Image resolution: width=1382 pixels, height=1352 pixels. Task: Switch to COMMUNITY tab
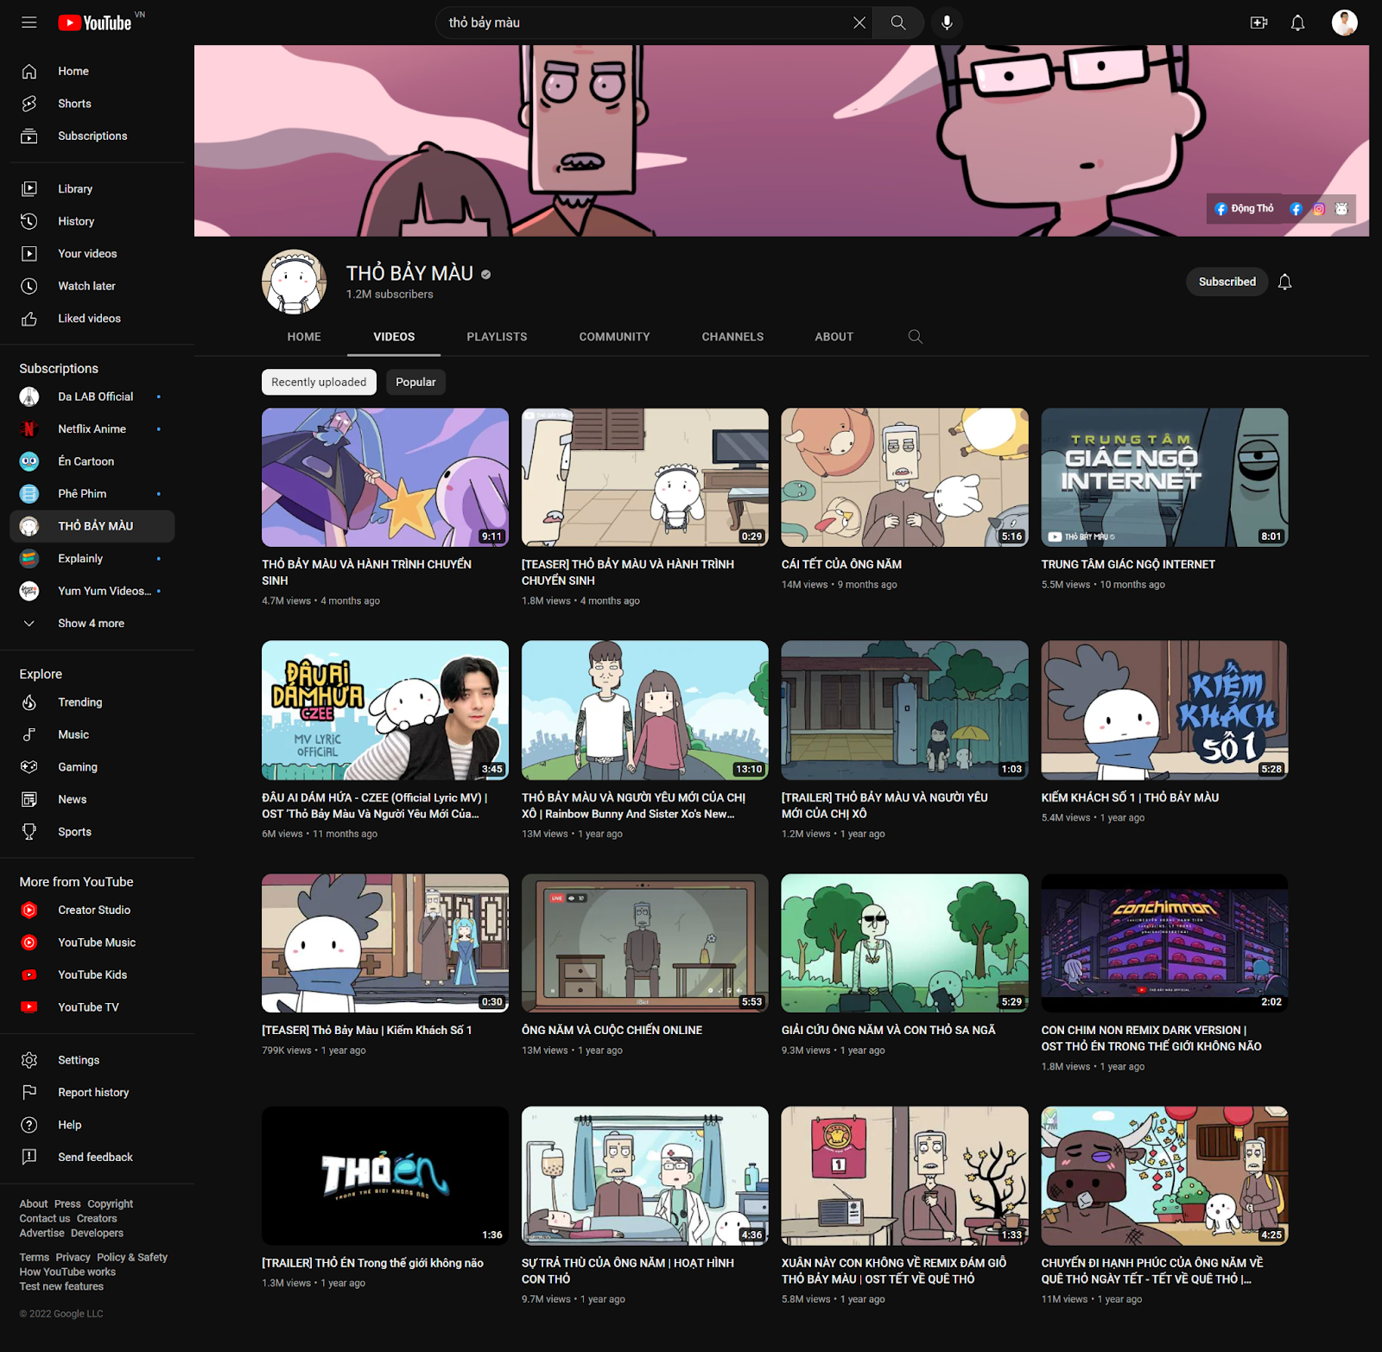(614, 337)
